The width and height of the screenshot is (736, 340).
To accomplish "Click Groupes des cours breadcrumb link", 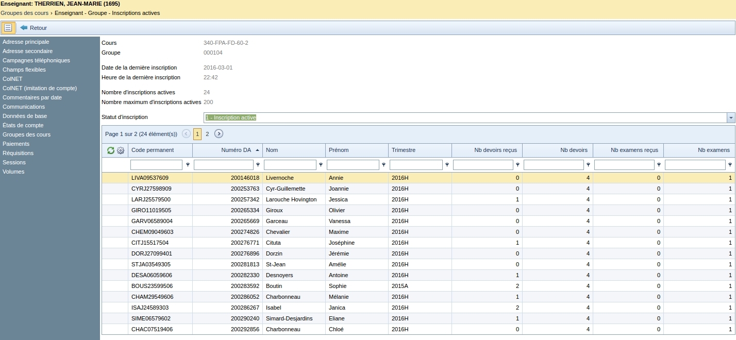I will tap(24, 13).
